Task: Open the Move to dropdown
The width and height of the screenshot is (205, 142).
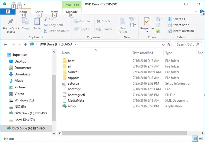Action: [x=83, y=21]
